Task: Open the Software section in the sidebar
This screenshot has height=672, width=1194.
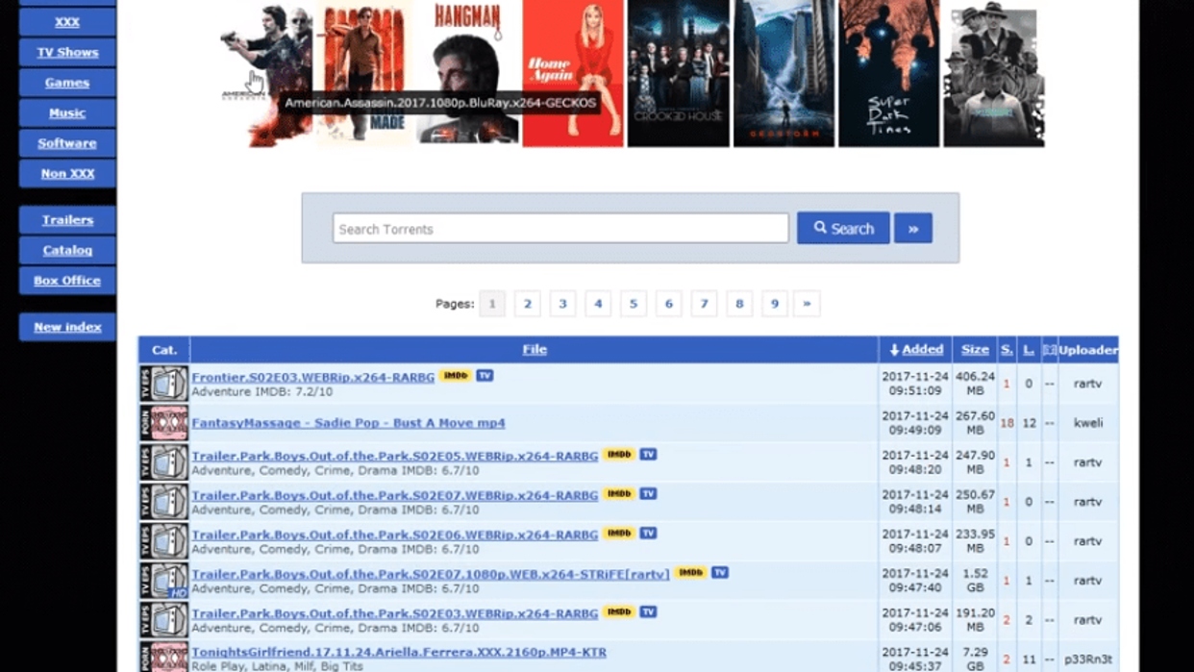Action: click(67, 143)
